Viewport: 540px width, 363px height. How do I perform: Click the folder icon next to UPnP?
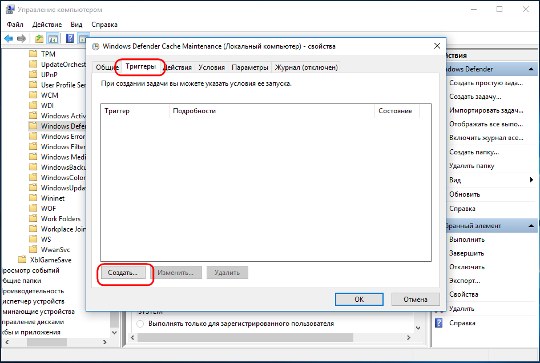[x=33, y=74]
